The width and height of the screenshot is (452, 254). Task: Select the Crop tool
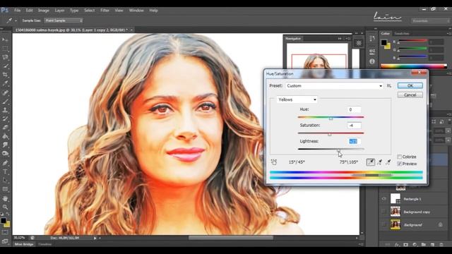[x=5, y=75]
